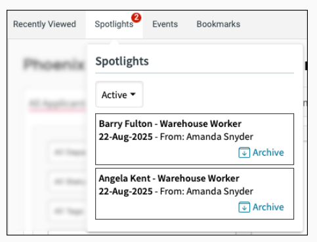The width and height of the screenshot is (317, 242).
Task: Click the date line under Barry Fulton
Action: [x=176, y=137]
